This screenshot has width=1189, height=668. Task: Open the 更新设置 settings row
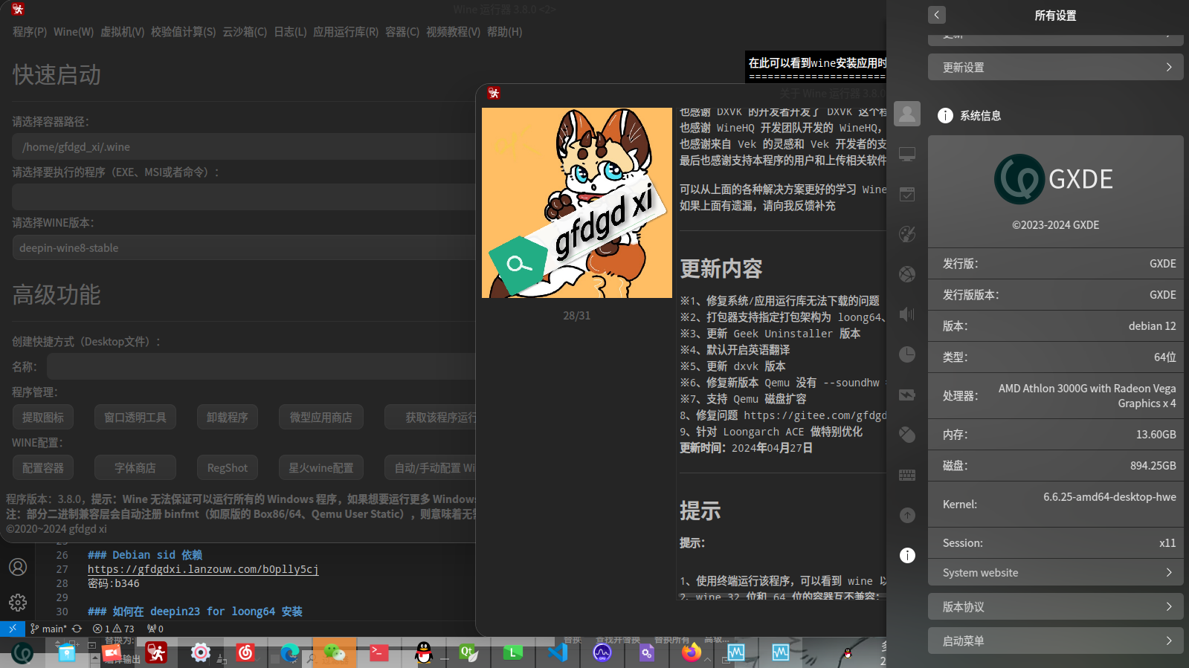tap(1056, 67)
